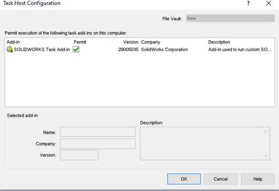Open Help for Task Host Configuration
Image resolution: width=279 pixels, height=191 pixels.
(x=257, y=179)
